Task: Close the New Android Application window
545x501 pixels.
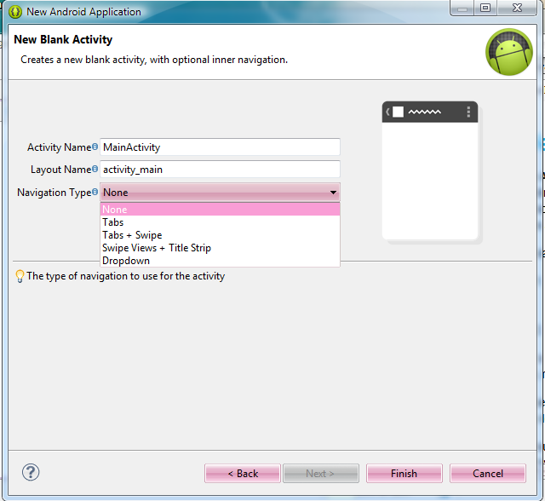Action: click(x=517, y=8)
